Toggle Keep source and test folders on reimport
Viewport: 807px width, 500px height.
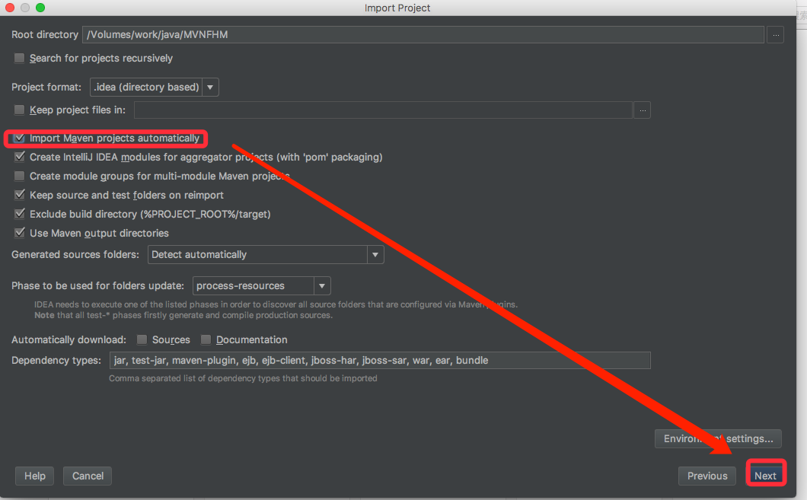coord(20,195)
